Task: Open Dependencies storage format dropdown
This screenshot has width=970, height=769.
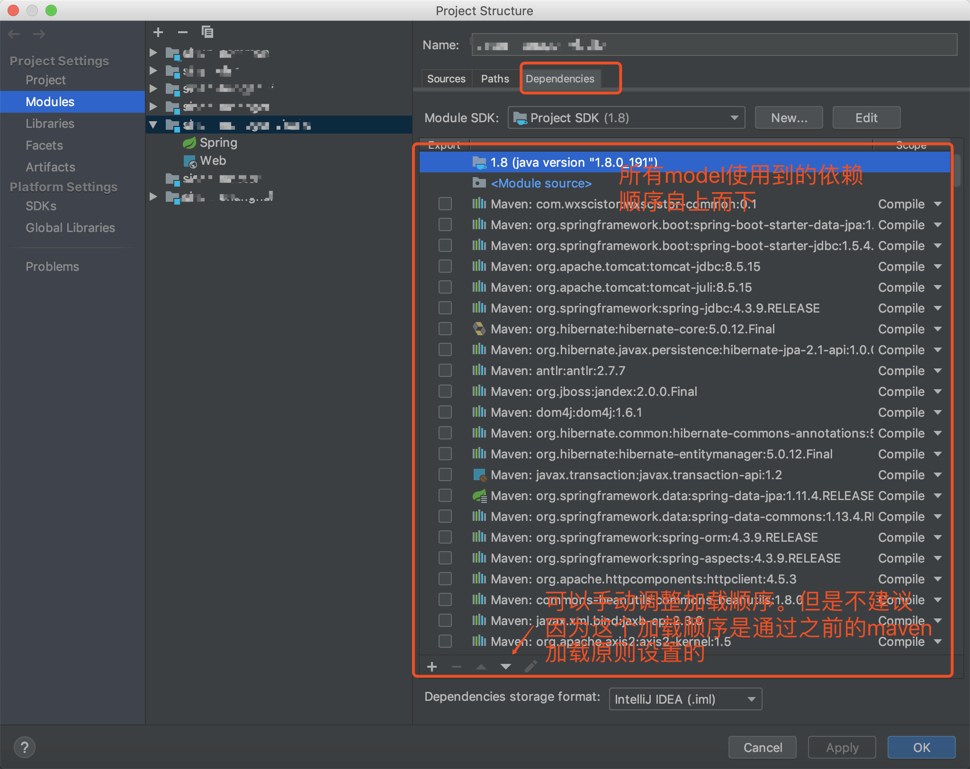Action: [685, 699]
